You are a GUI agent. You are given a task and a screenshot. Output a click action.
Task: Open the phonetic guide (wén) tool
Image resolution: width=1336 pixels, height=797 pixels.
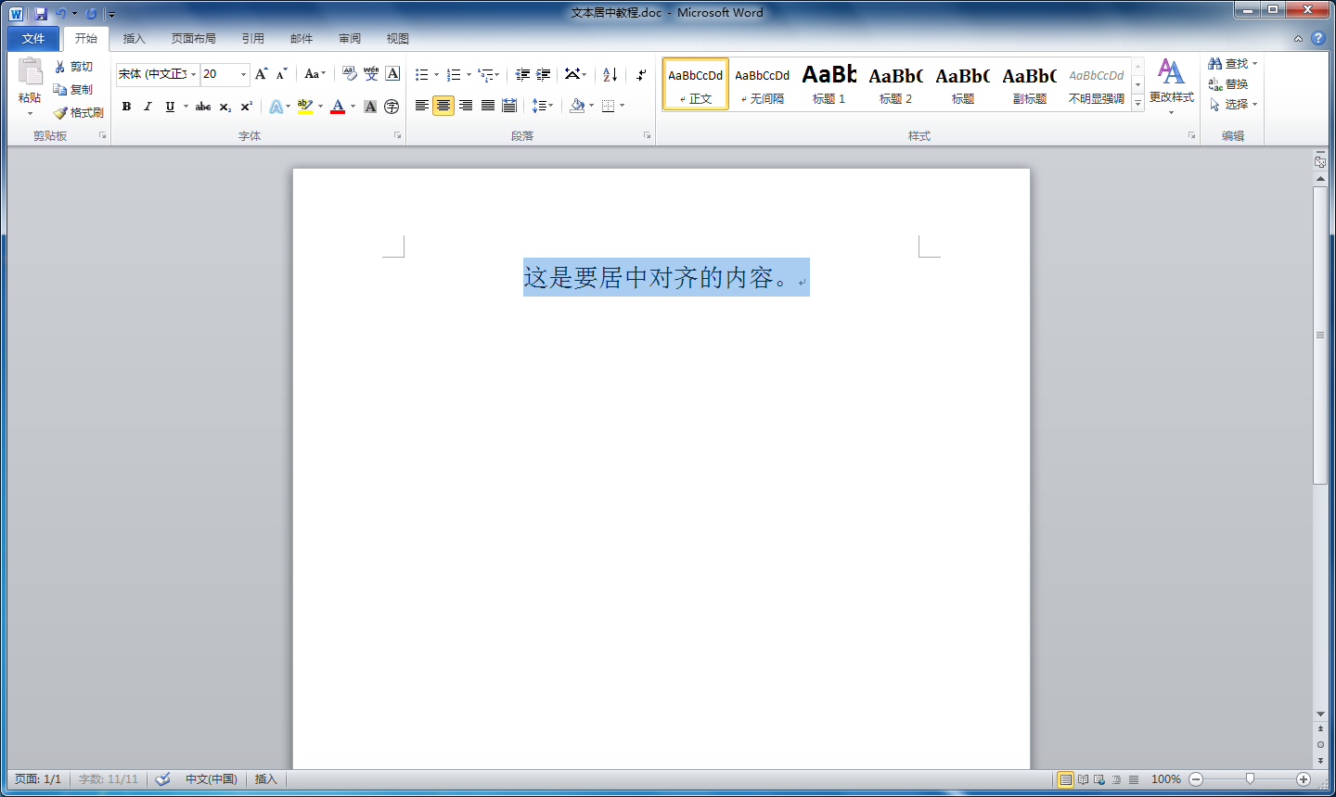click(x=371, y=74)
